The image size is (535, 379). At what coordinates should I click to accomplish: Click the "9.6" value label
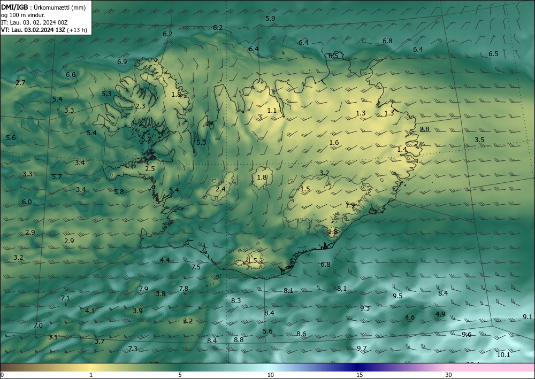tap(467, 334)
